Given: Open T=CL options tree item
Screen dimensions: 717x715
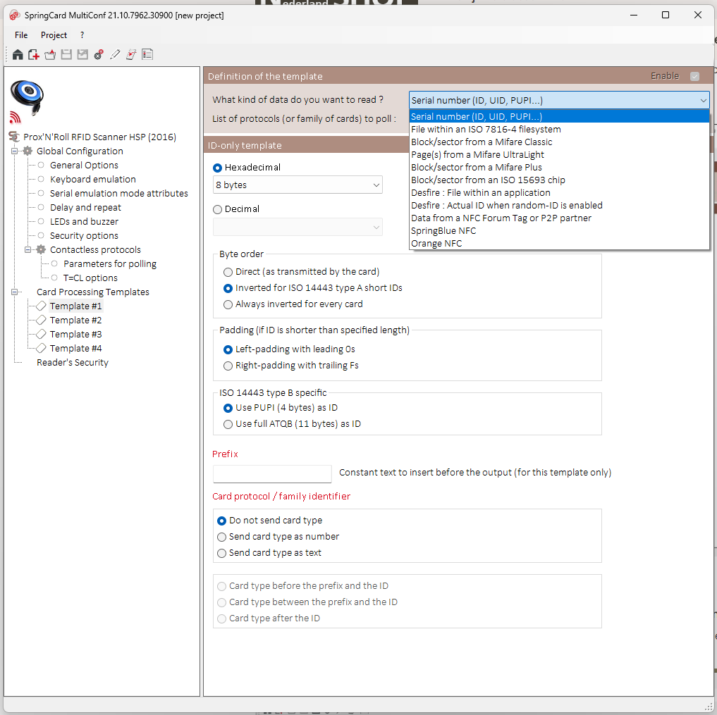Looking at the screenshot, I should pos(90,278).
